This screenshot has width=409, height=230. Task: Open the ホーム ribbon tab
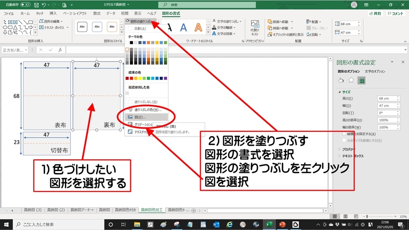[x=25, y=14]
